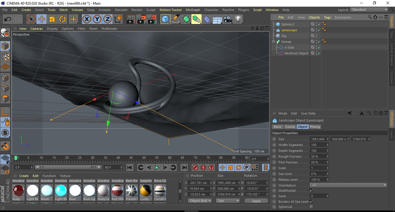The height and width of the screenshot is (212, 395).
Task: Click the Make Editable icon
Action: click(x=5, y=33)
